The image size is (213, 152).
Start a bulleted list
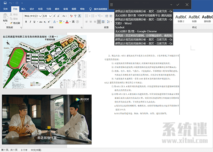[x=87, y=16]
